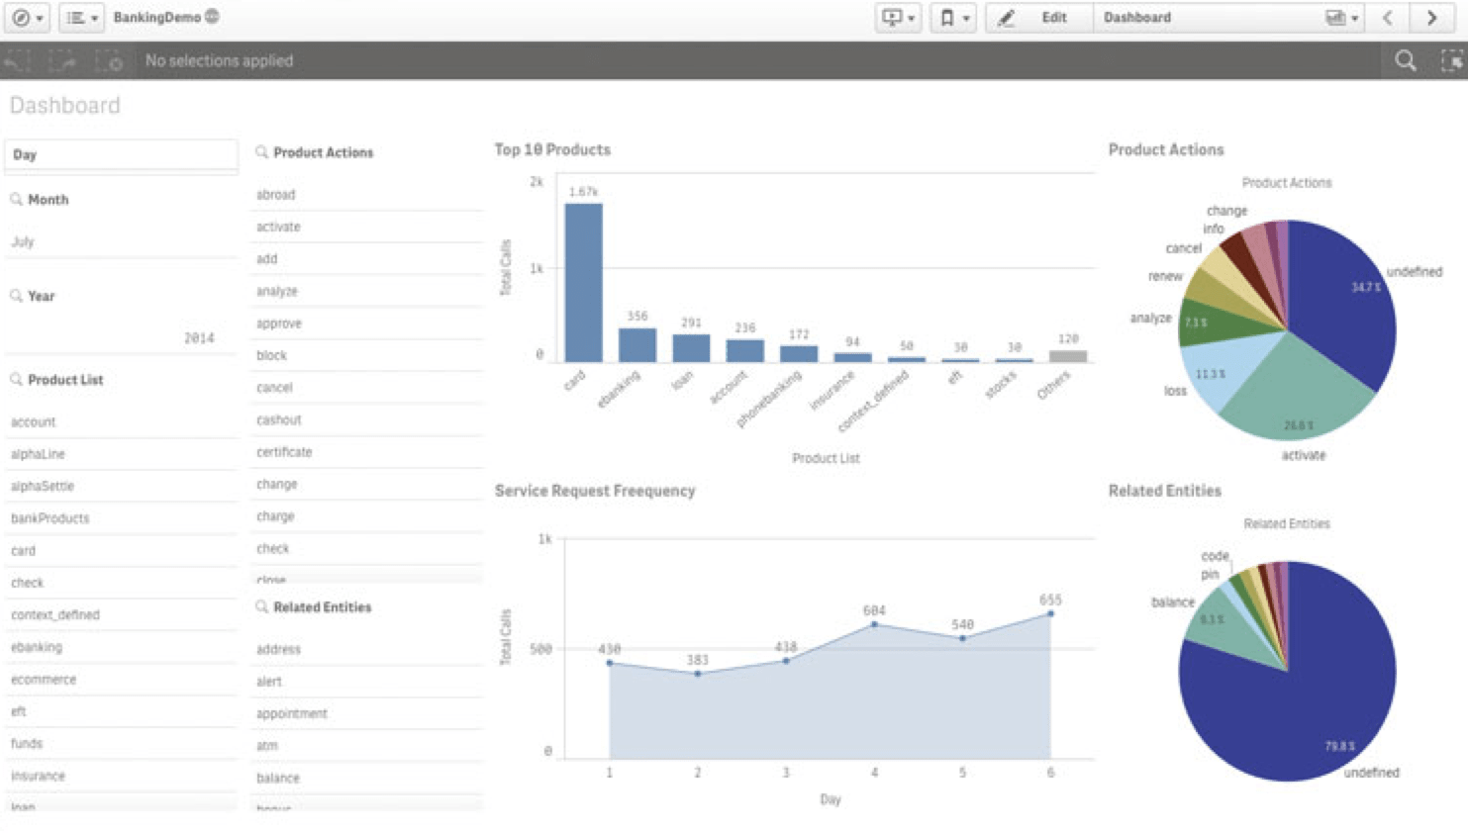Open the navigation compass menu
Screen dimensions: 1468x833
coord(21,18)
